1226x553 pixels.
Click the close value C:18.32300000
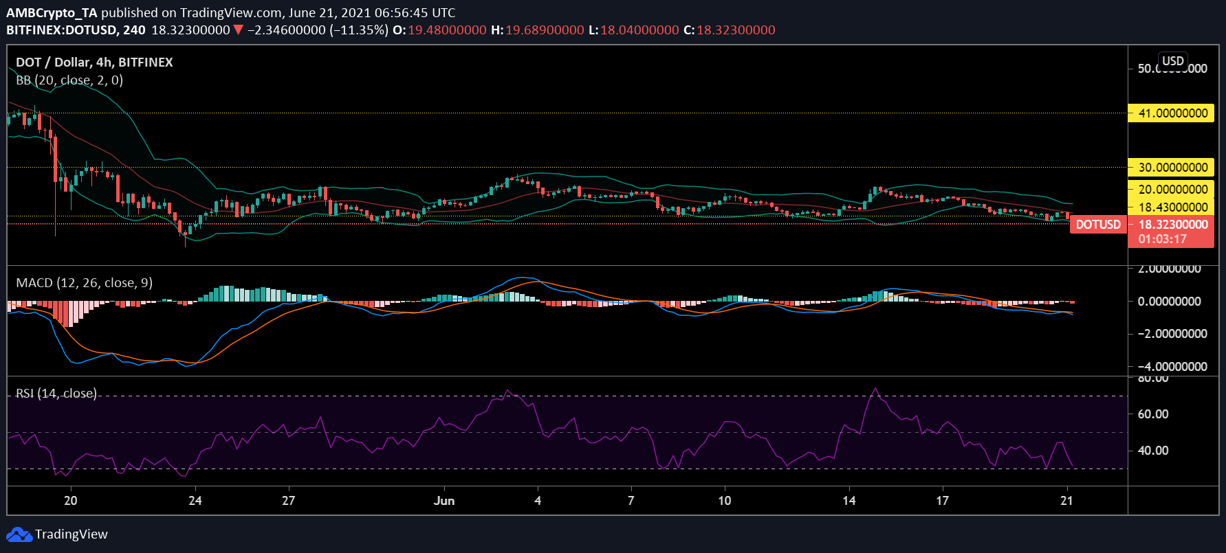(x=730, y=30)
